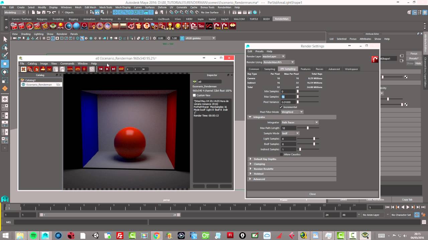Open RenderMan Help shelf icon
428x240 pixels.
[217, 26]
